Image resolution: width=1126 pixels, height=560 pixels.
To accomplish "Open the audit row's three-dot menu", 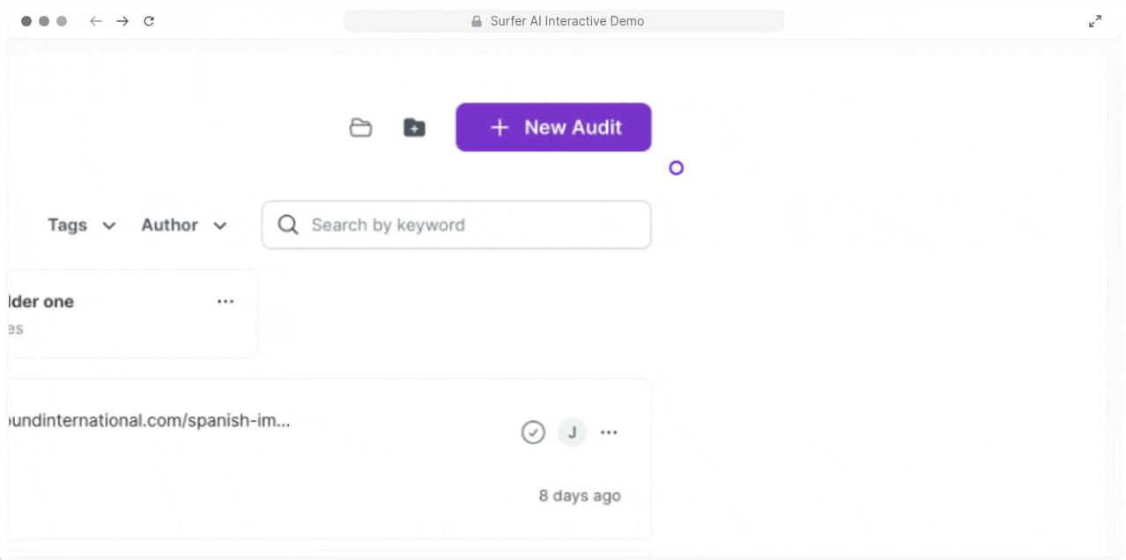I will click(x=609, y=432).
